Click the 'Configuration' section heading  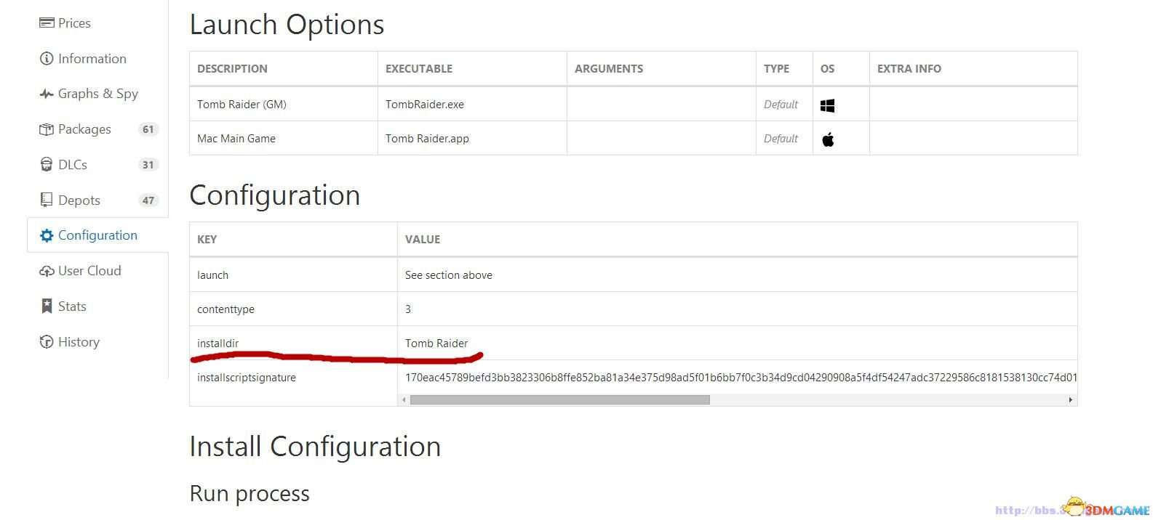tap(275, 195)
